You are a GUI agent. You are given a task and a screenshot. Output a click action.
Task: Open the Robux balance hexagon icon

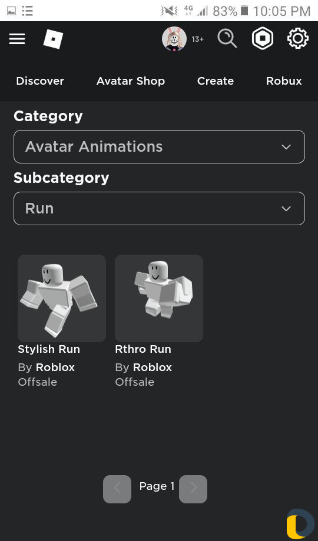point(263,38)
